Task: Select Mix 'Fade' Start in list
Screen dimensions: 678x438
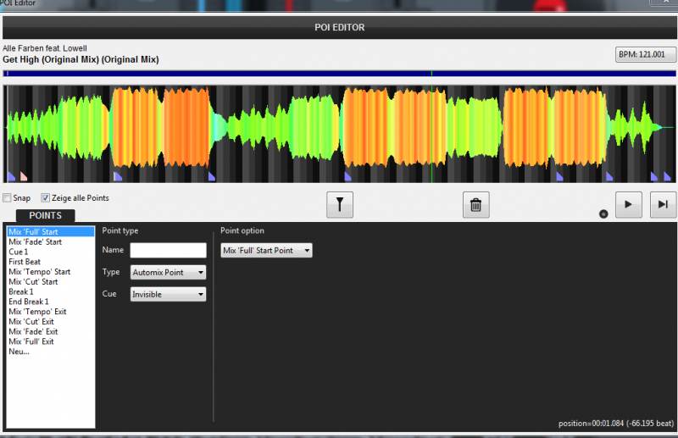Action: point(51,241)
